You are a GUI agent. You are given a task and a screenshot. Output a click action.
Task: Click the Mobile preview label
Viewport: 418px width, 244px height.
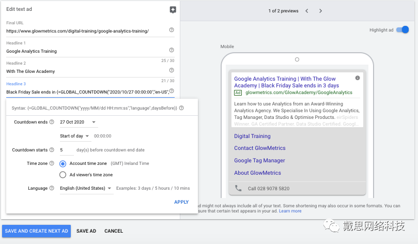click(227, 47)
